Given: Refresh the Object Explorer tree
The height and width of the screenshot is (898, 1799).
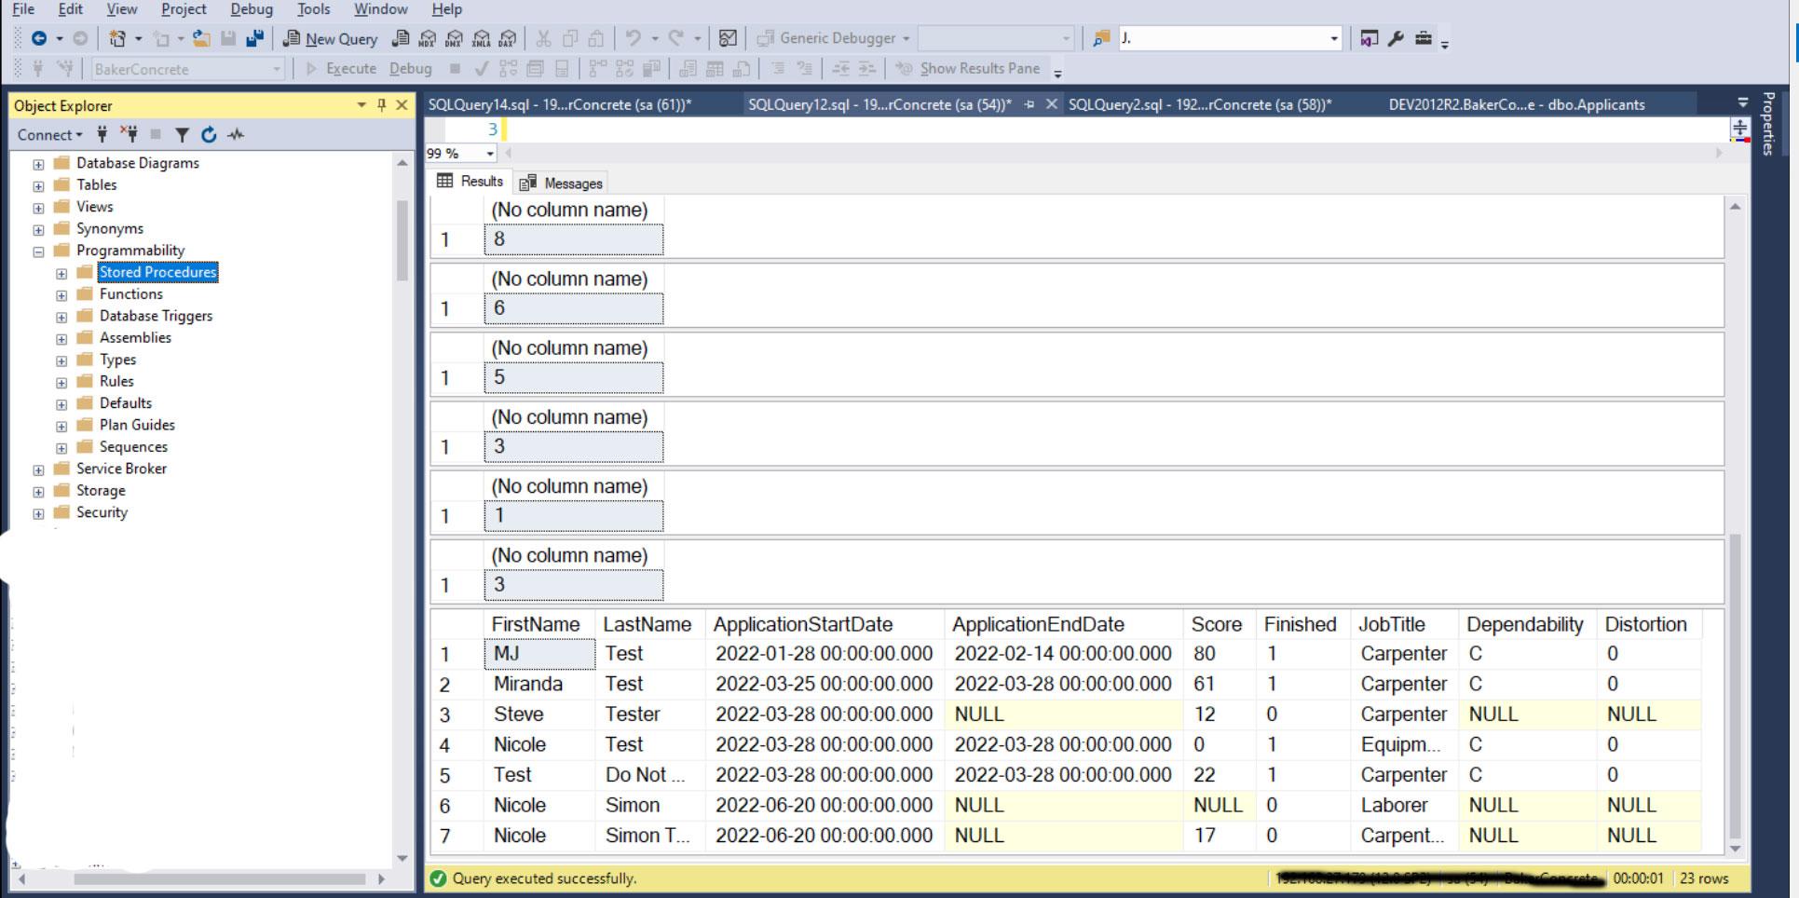Looking at the screenshot, I should [209, 135].
